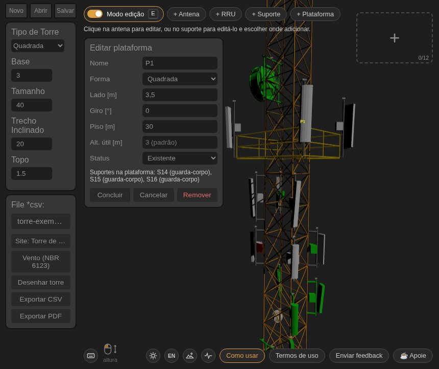This screenshot has width=439, height=369.
Task: Click Exportar CSV
Action: [41, 299]
